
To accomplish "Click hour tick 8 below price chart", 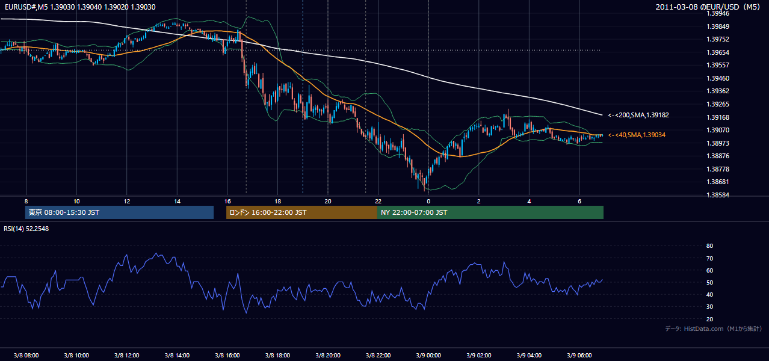I will click(26, 201).
